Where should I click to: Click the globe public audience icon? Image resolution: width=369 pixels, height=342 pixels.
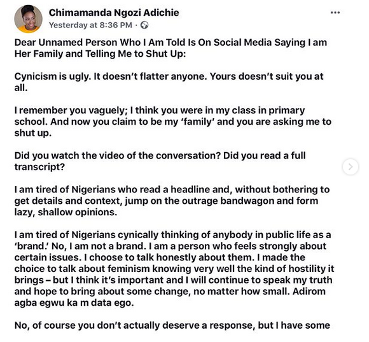[144, 25]
